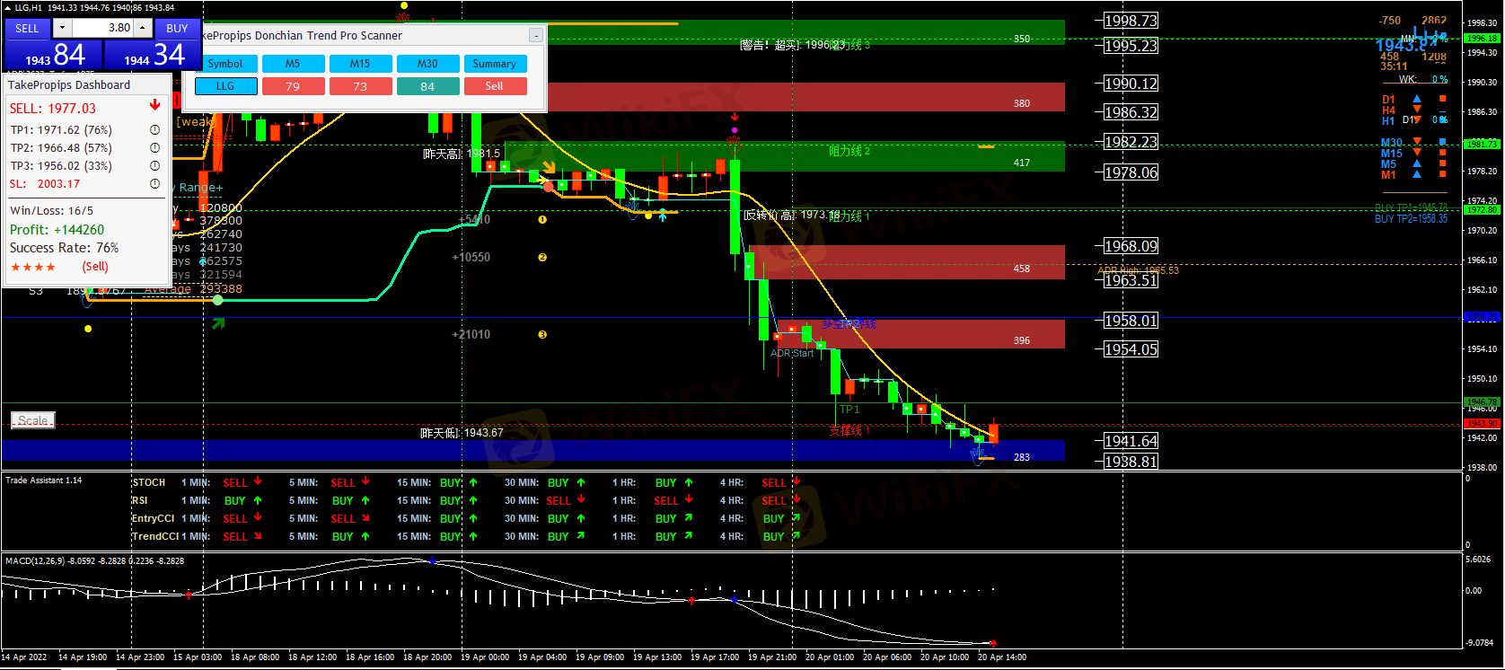Click the lot volume field showing 3.80
The image size is (1505, 670).
click(102, 28)
